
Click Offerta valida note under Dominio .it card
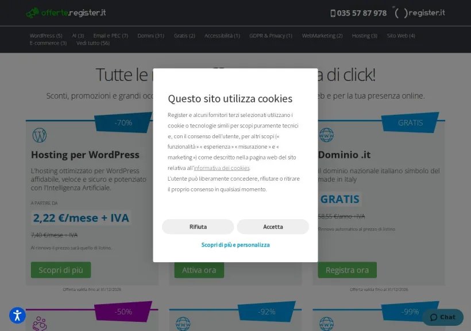coord(379,289)
